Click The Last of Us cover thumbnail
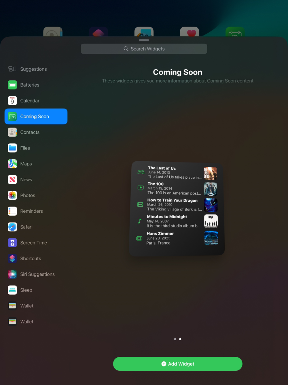This screenshot has width=288, height=385. (x=210, y=173)
